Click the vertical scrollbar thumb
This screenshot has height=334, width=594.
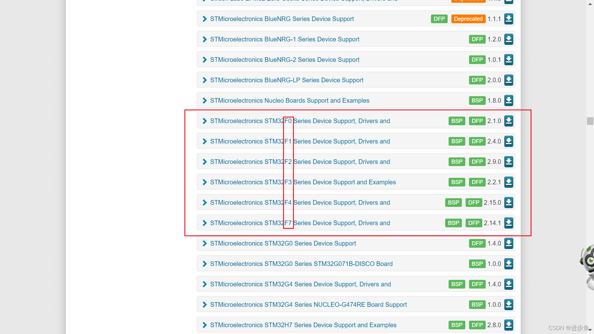[590, 121]
